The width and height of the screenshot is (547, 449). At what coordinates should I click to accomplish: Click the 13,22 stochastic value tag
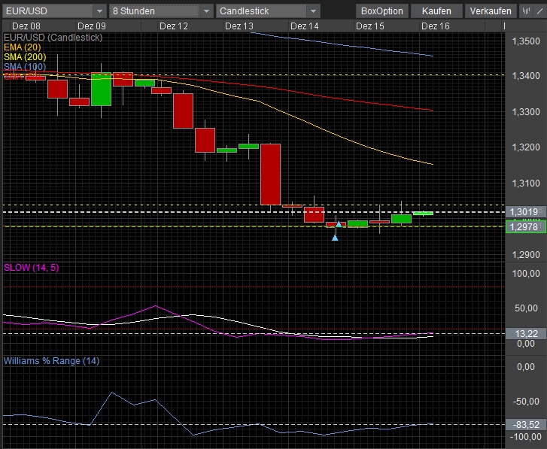pos(525,334)
